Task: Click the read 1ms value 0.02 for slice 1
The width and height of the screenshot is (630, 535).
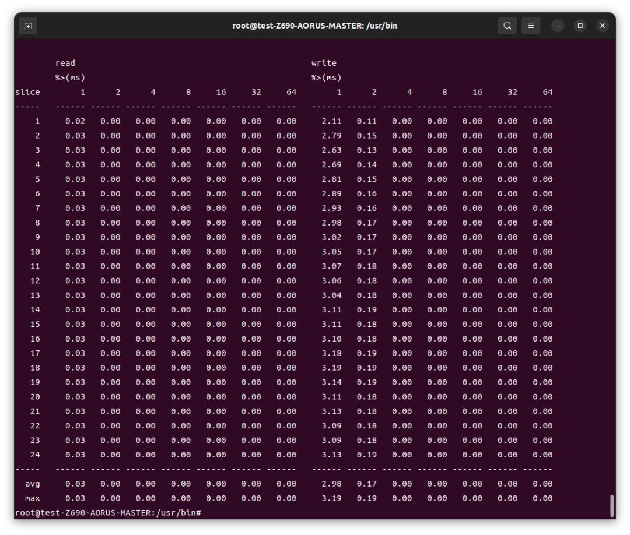Action: point(75,121)
